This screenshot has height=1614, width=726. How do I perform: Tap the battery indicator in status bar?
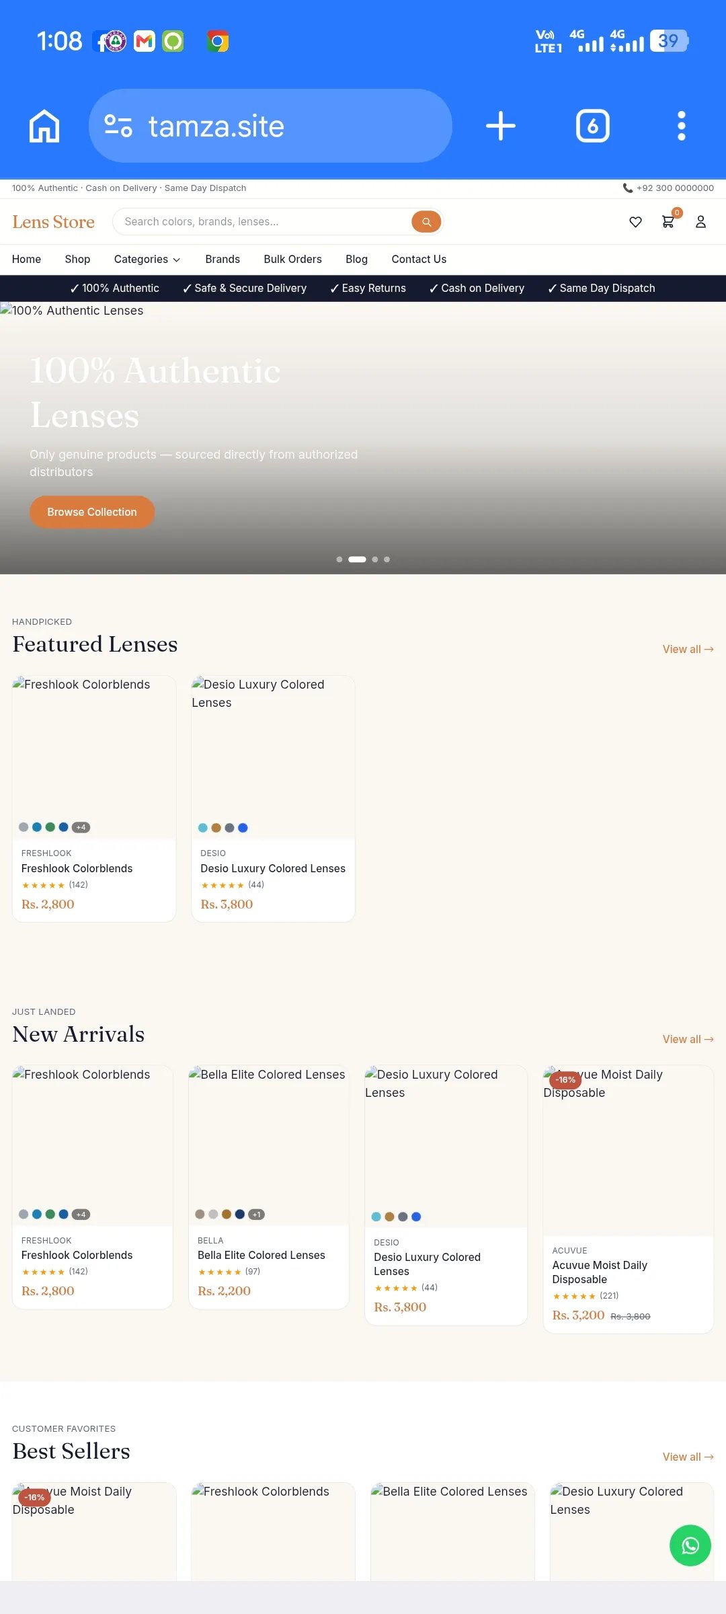(x=669, y=41)
